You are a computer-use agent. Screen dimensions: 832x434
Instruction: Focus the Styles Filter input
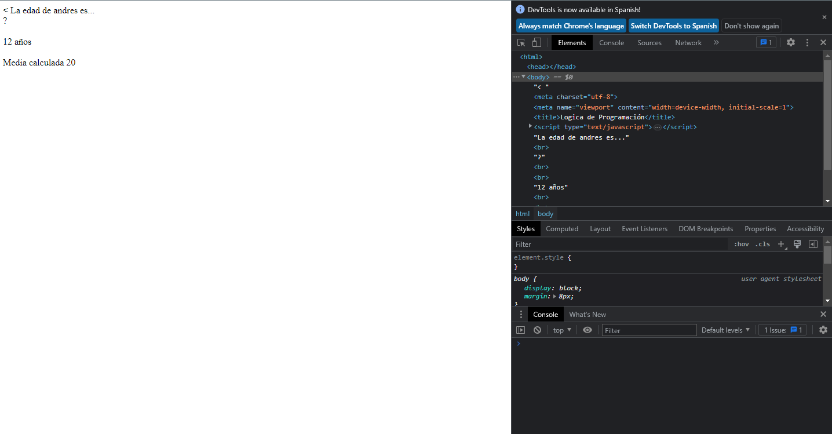click(x=620, y=244)
